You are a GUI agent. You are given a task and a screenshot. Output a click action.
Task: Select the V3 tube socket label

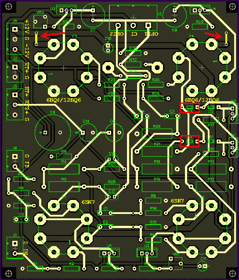tap(74, 36)
